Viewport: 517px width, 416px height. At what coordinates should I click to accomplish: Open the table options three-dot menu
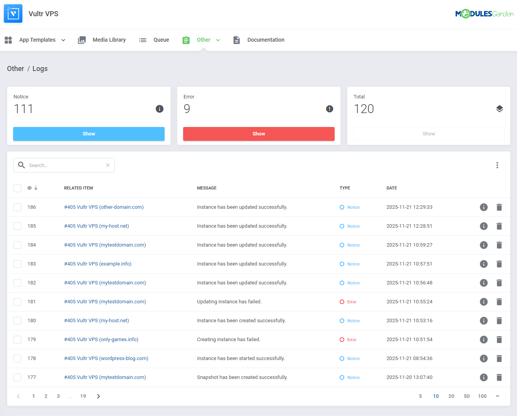(x=497, y=165)
